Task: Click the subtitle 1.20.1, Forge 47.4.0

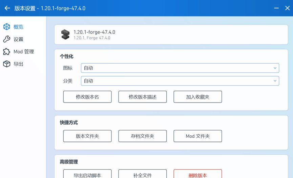Action: [x=92, y=38]
